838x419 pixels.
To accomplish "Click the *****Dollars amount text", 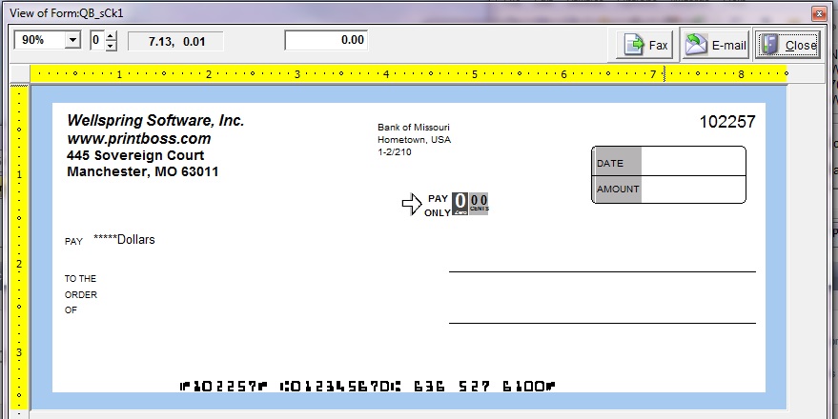I will tap(124, 240).
